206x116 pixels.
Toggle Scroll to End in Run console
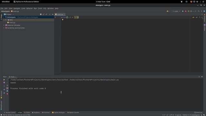(7, 88)
